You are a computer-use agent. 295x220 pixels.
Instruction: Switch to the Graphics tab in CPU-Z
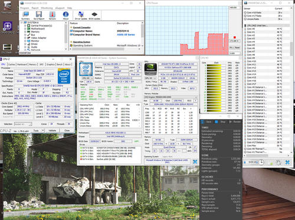[51, 65]
